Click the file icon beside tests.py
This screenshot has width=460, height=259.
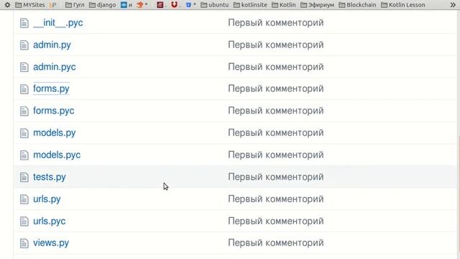point(24,178)
